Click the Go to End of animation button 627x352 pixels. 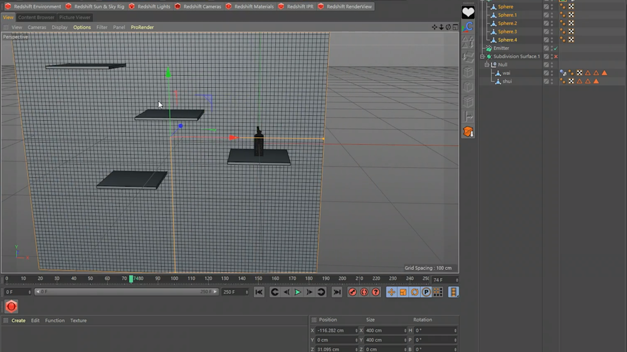coord(337,292)
